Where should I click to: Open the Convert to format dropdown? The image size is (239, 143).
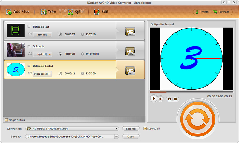pyautogui.click(x=72, y=129)
